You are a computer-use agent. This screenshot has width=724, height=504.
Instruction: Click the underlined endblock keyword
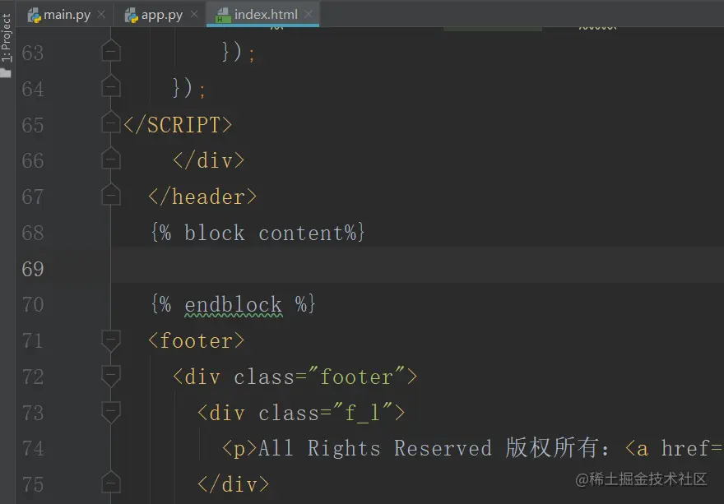click(x=234, y=305)
